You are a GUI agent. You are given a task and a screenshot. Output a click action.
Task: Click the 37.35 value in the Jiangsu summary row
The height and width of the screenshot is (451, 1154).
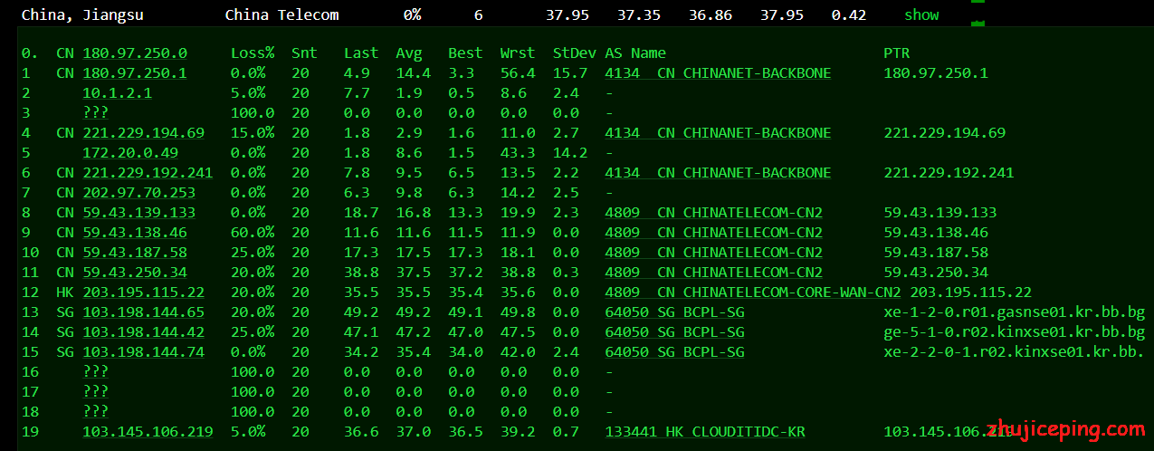[x=639, y=14]
